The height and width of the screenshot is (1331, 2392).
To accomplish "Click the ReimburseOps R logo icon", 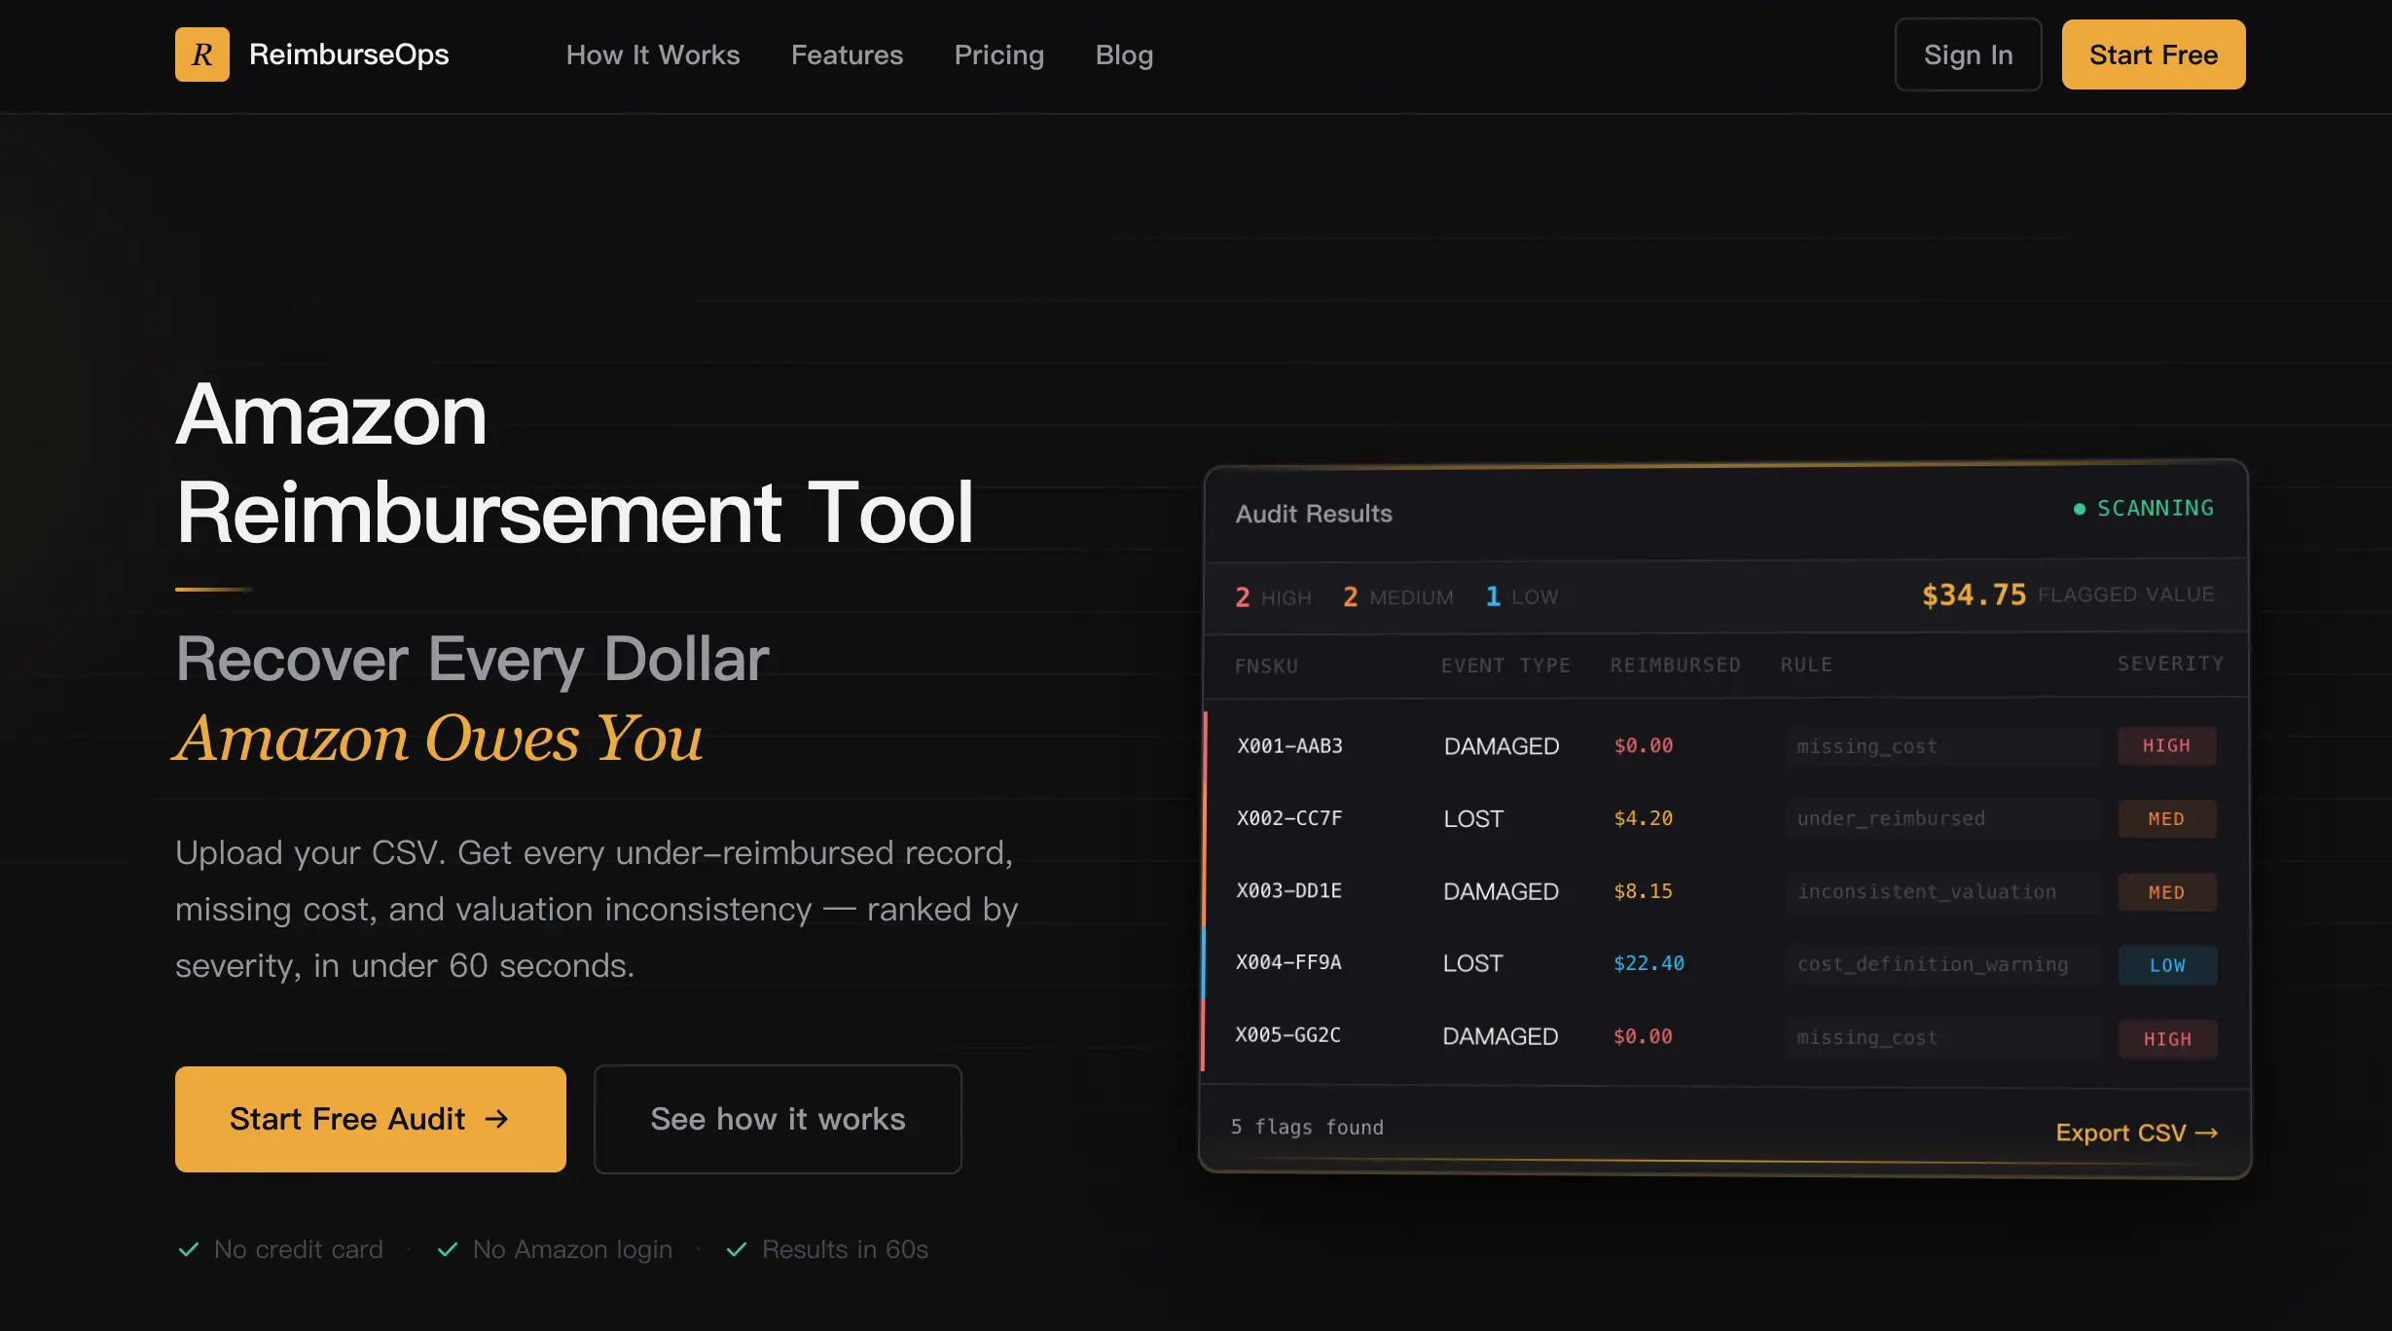I will (x=201, y=54).
